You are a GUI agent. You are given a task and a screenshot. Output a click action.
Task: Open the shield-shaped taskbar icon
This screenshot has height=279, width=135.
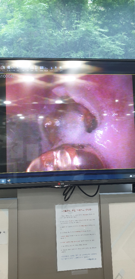click(x=8, y=181)
